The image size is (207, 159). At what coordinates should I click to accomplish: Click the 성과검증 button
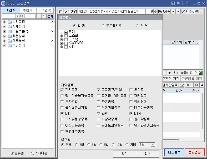point(195,152)
